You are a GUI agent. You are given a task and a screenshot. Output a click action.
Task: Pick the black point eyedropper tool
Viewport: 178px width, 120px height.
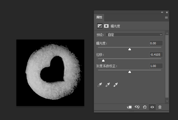[100, 85]
